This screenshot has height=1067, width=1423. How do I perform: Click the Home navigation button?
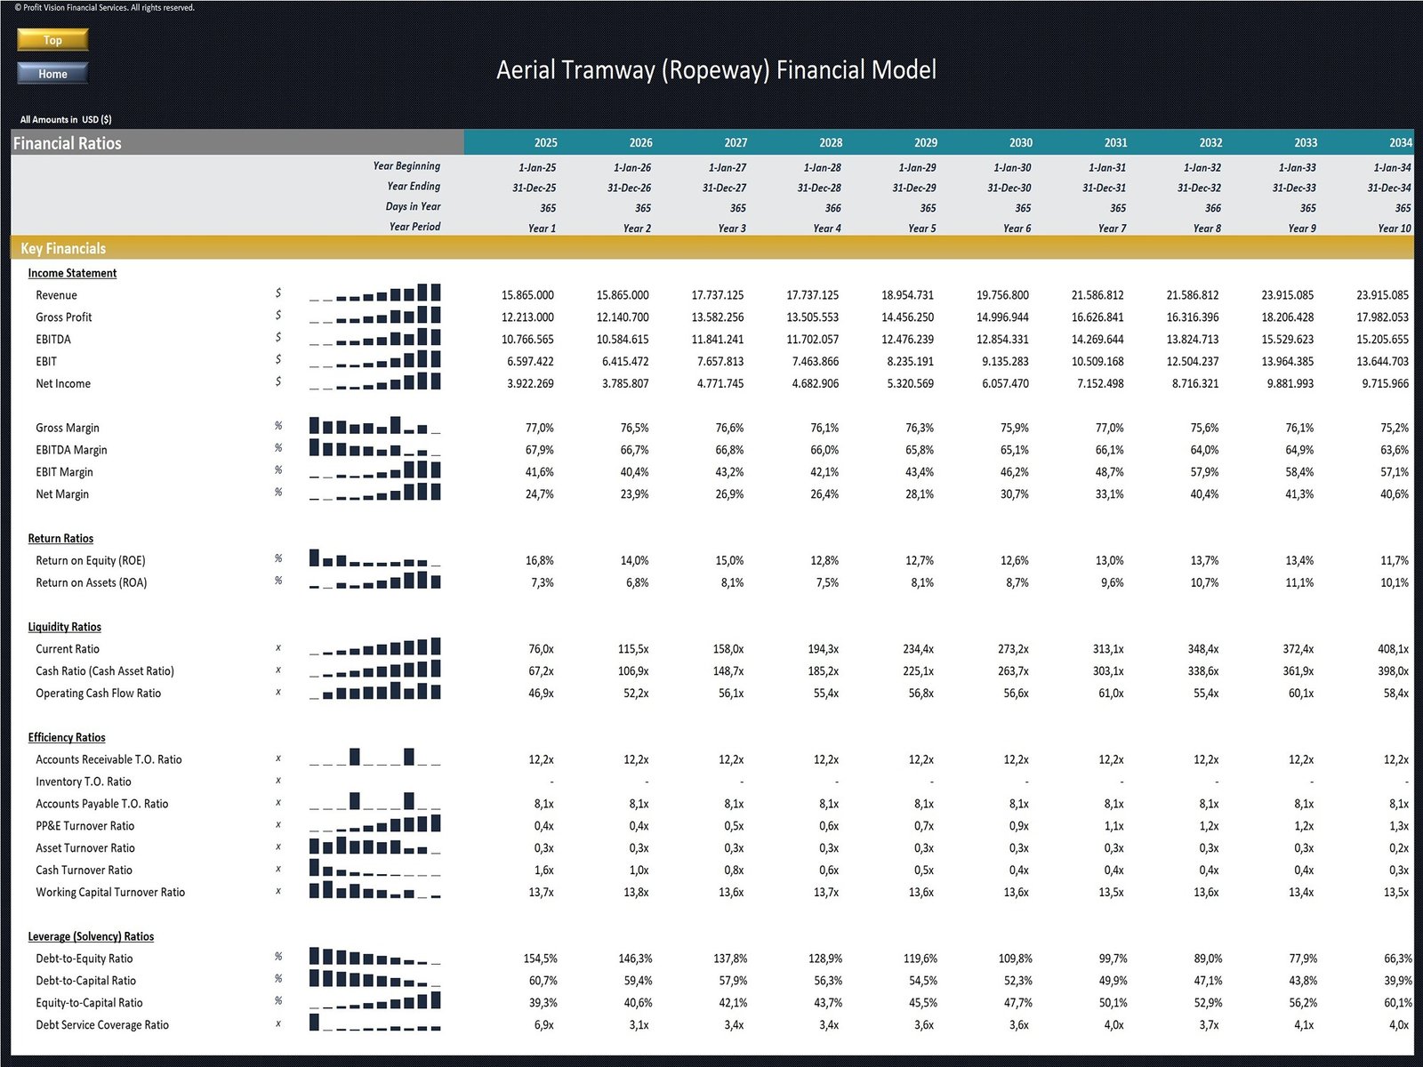(x=52, y=74)
